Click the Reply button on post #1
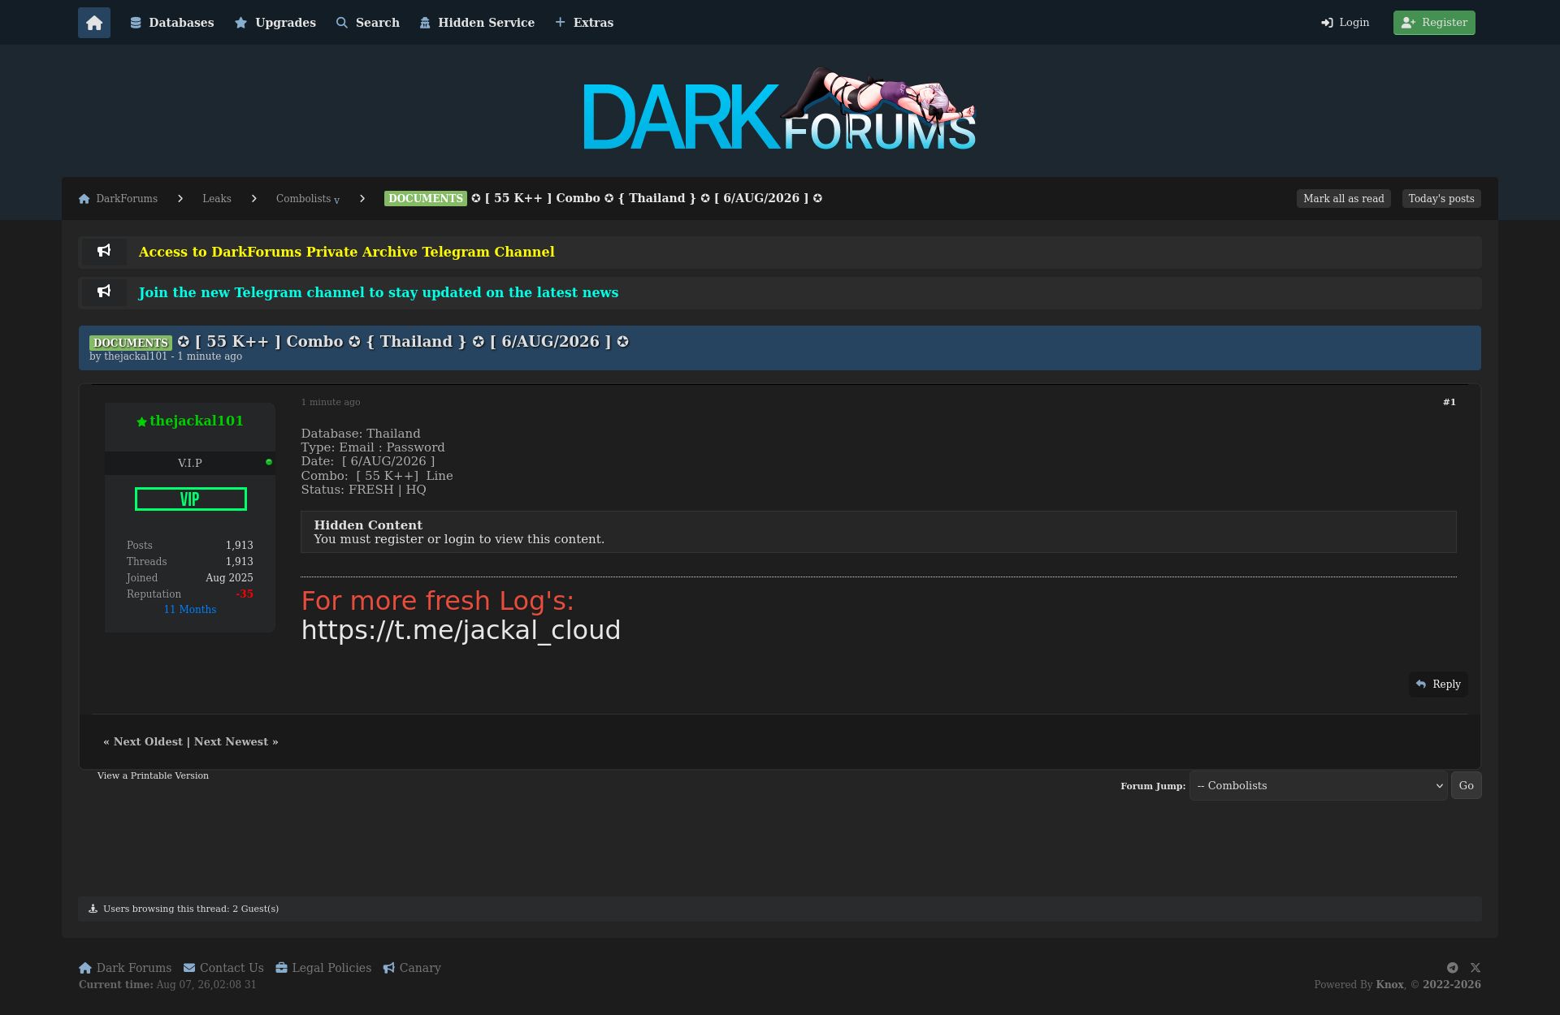Screen dimensions: 1560x1015 (x=1438, y=685)
